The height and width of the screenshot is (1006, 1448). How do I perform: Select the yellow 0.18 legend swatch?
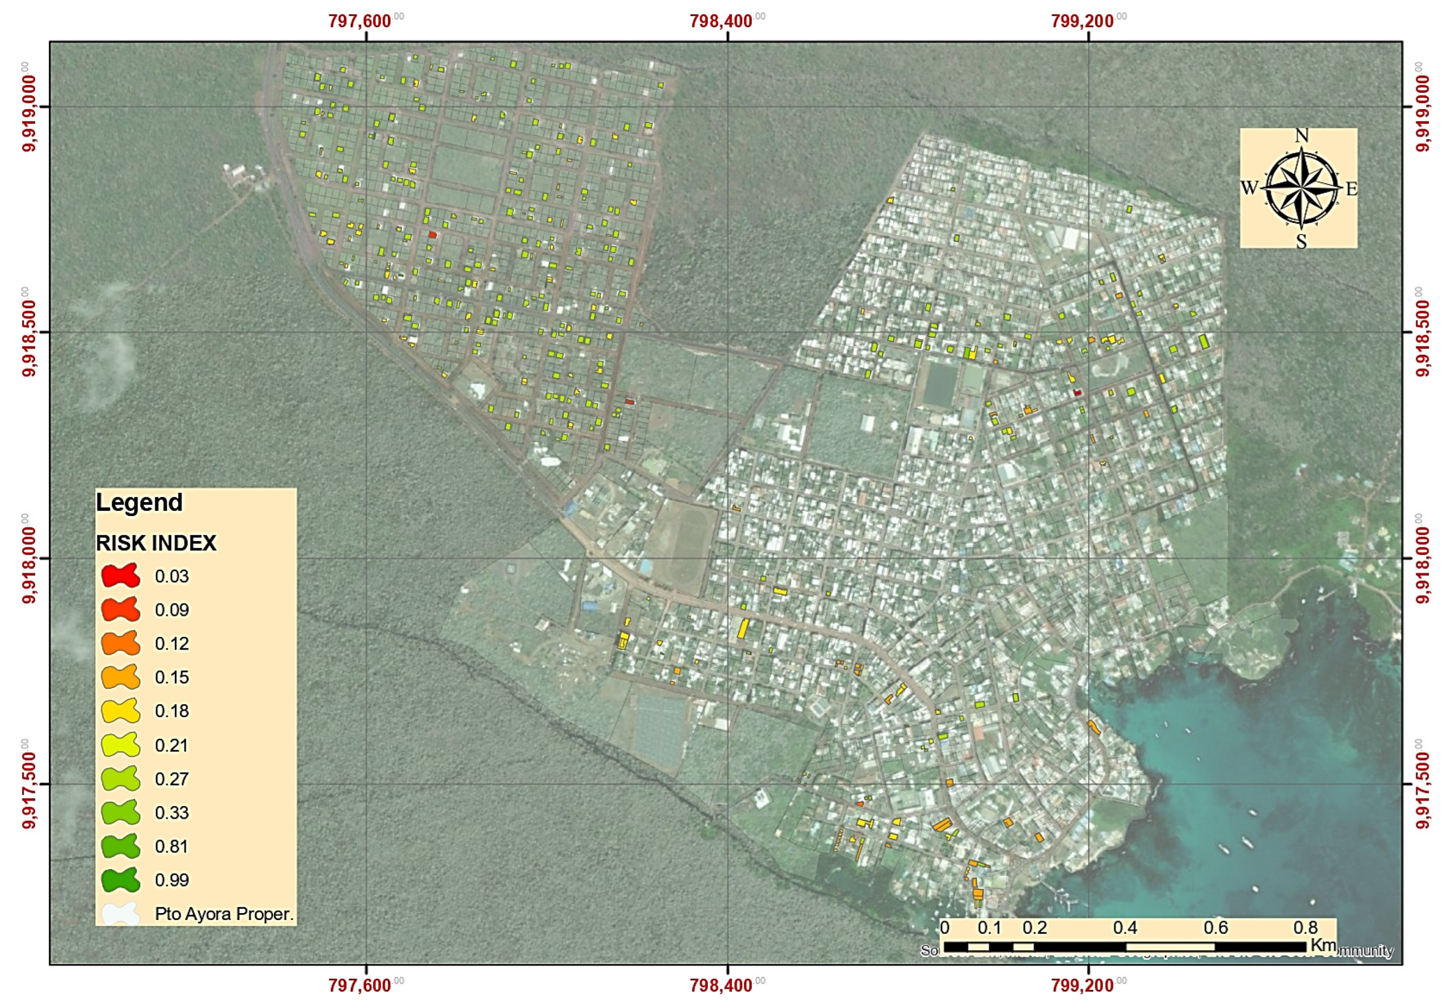tap(120, 711)
